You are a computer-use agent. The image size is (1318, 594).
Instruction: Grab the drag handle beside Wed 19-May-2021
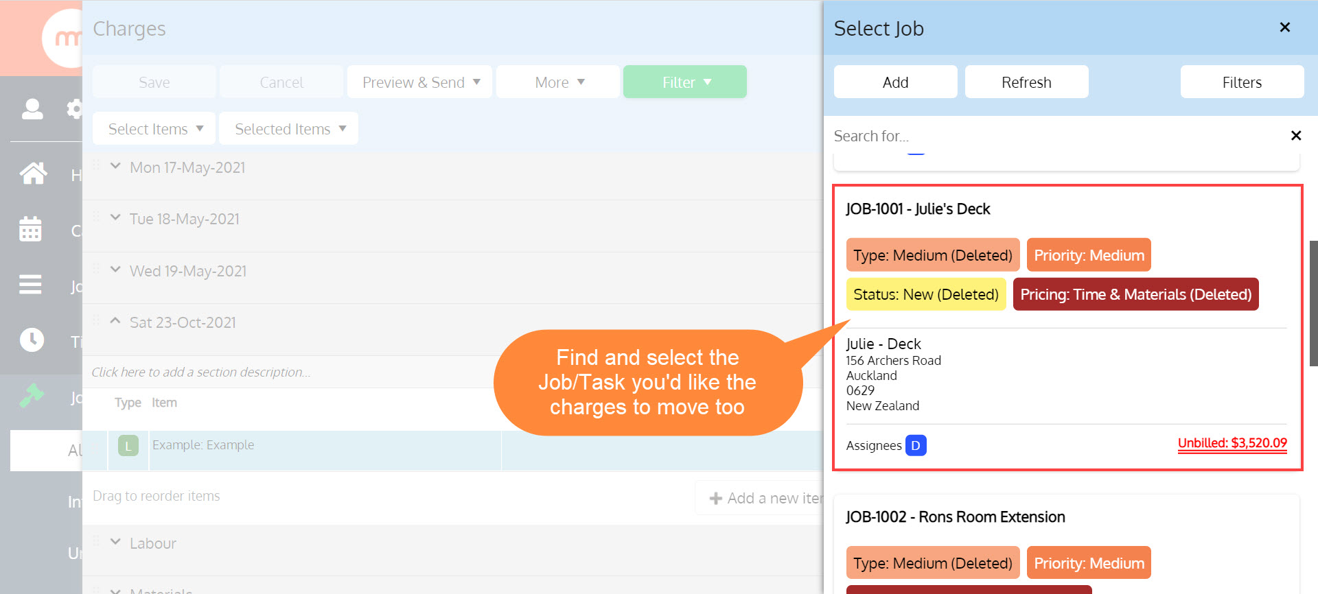(96, 269)
